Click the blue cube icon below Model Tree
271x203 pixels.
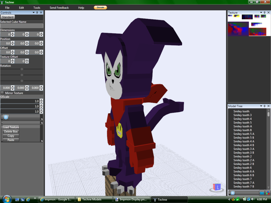coord(233,193)
